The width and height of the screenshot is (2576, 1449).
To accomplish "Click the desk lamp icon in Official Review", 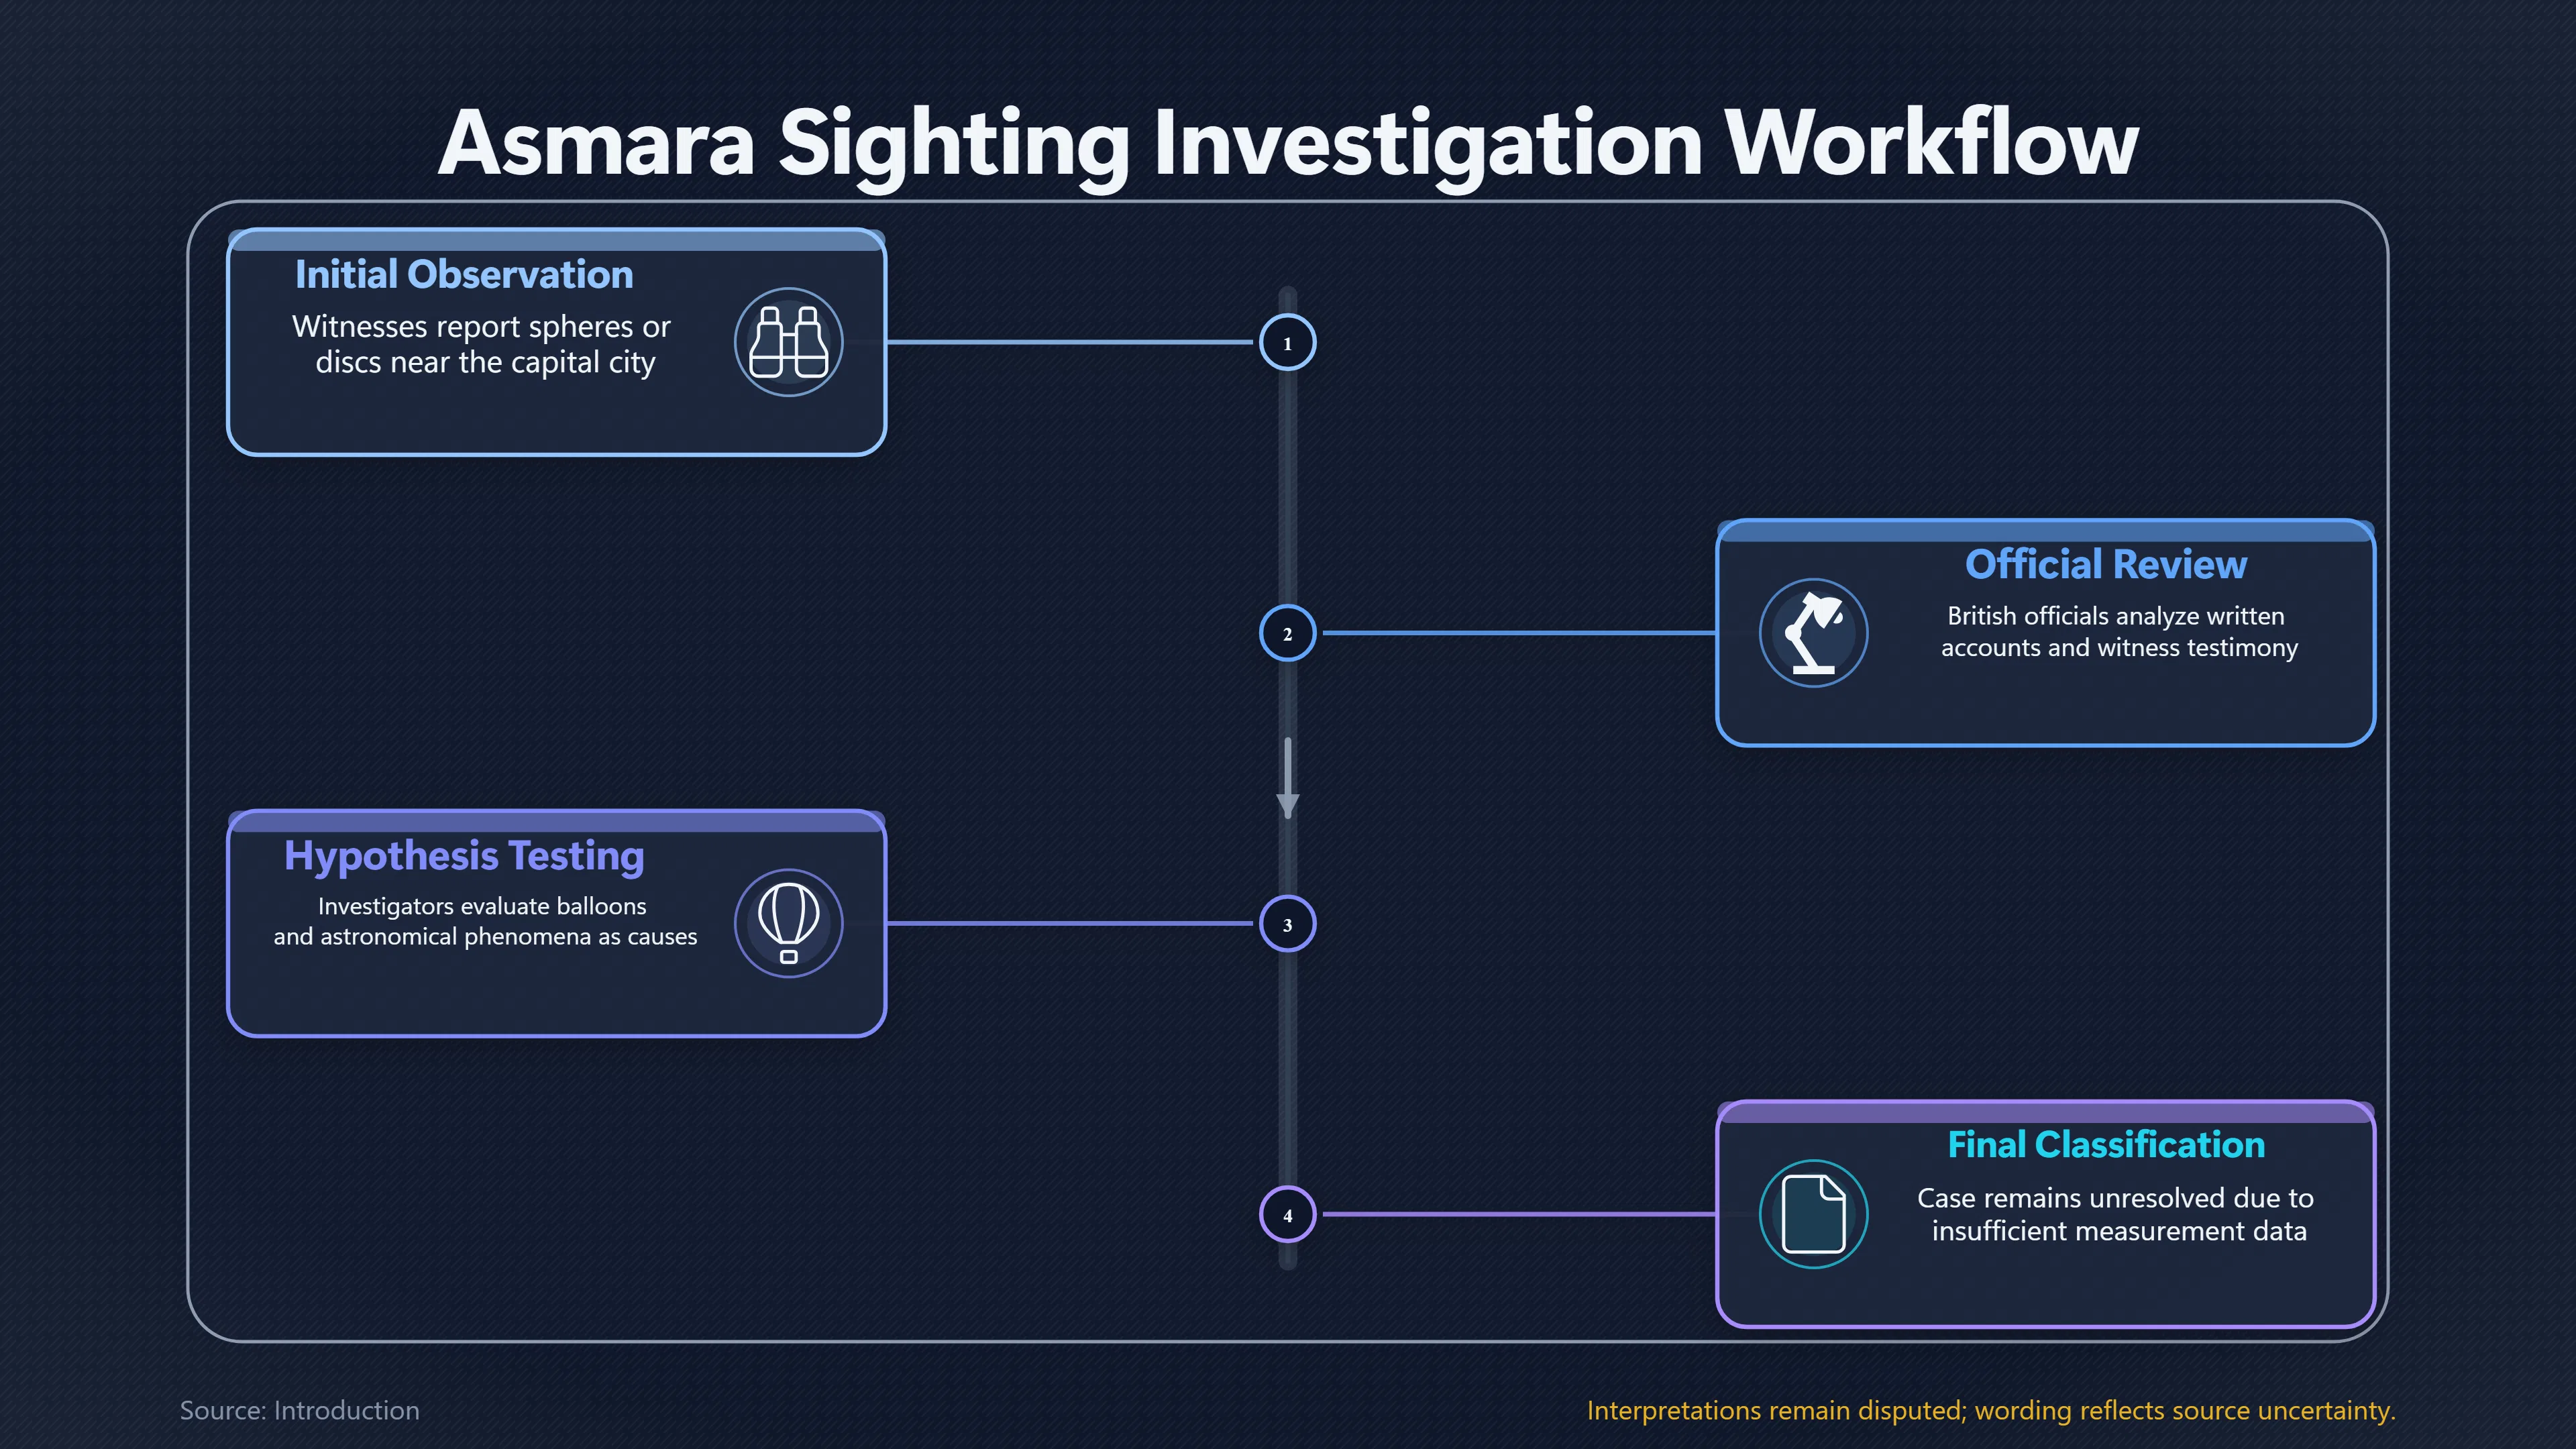I will [1813, 633].
